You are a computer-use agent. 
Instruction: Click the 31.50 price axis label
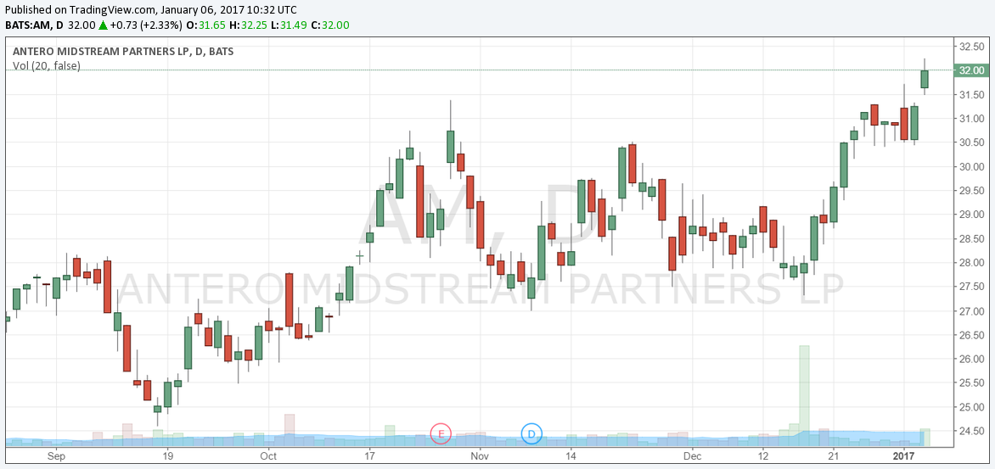(x=971, y=94)
